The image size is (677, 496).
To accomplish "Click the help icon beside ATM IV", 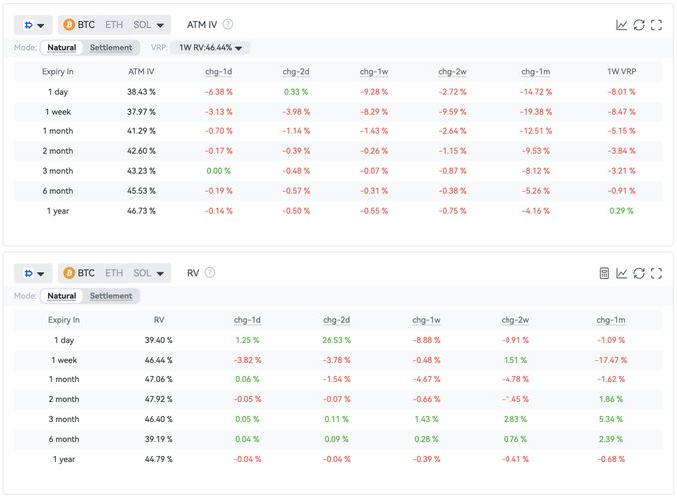I will pyautogui.click(x=228, y=24).
